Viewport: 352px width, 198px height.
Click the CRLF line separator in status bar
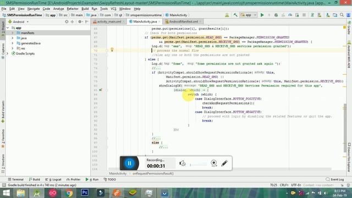click(284, 185)
